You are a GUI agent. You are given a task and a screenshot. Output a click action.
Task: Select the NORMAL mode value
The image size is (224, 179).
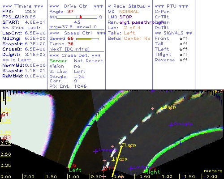[129, 12]
